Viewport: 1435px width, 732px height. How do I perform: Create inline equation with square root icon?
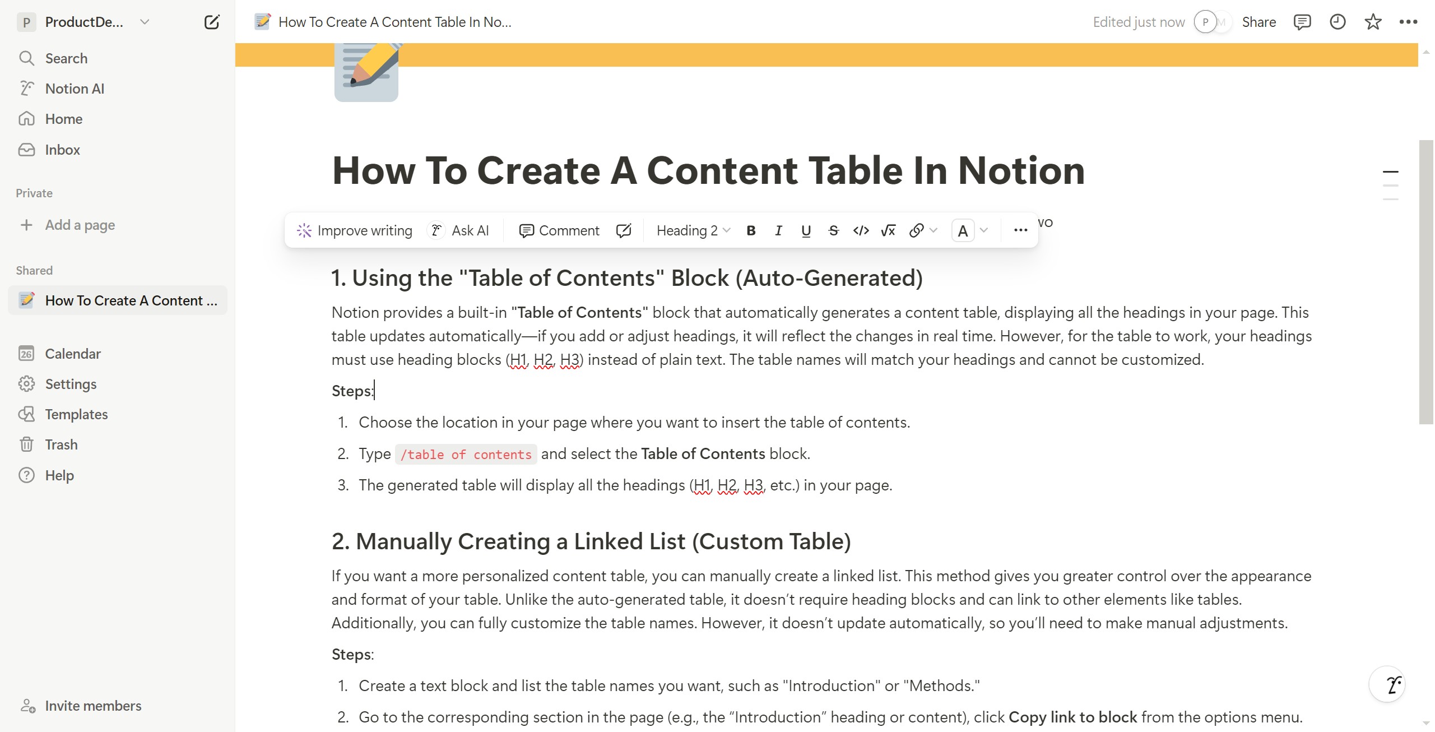[888, 230]
